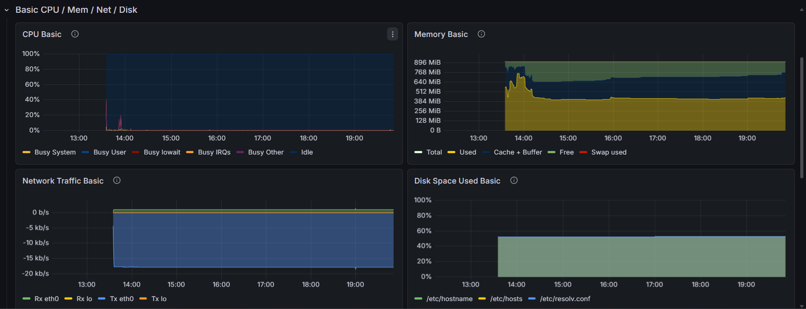Isolate the Total memory legend series
The image size is (806, 309).
(434, 152)
